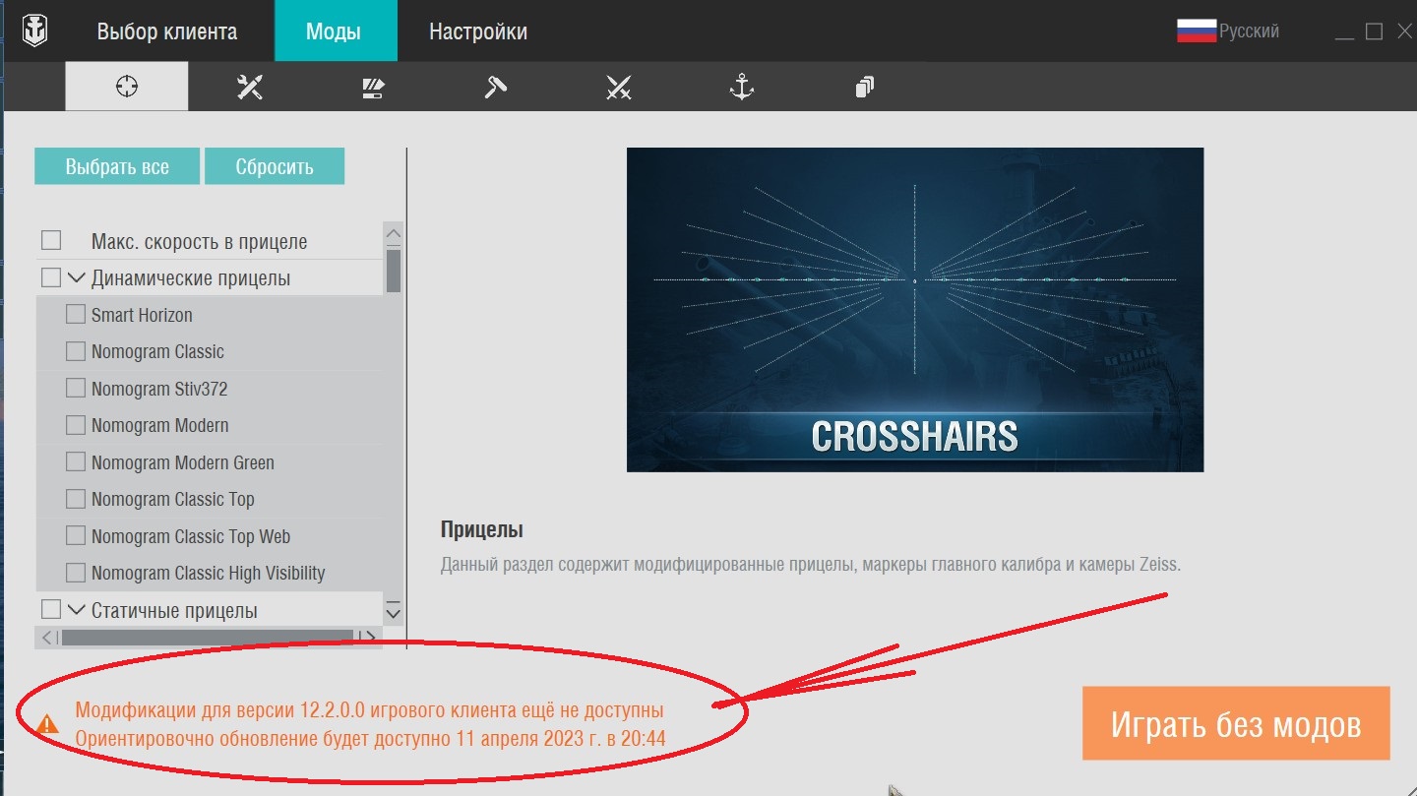Click the mod list scroll up arrow
1417x796 pixels.
(x=394, y=235)
